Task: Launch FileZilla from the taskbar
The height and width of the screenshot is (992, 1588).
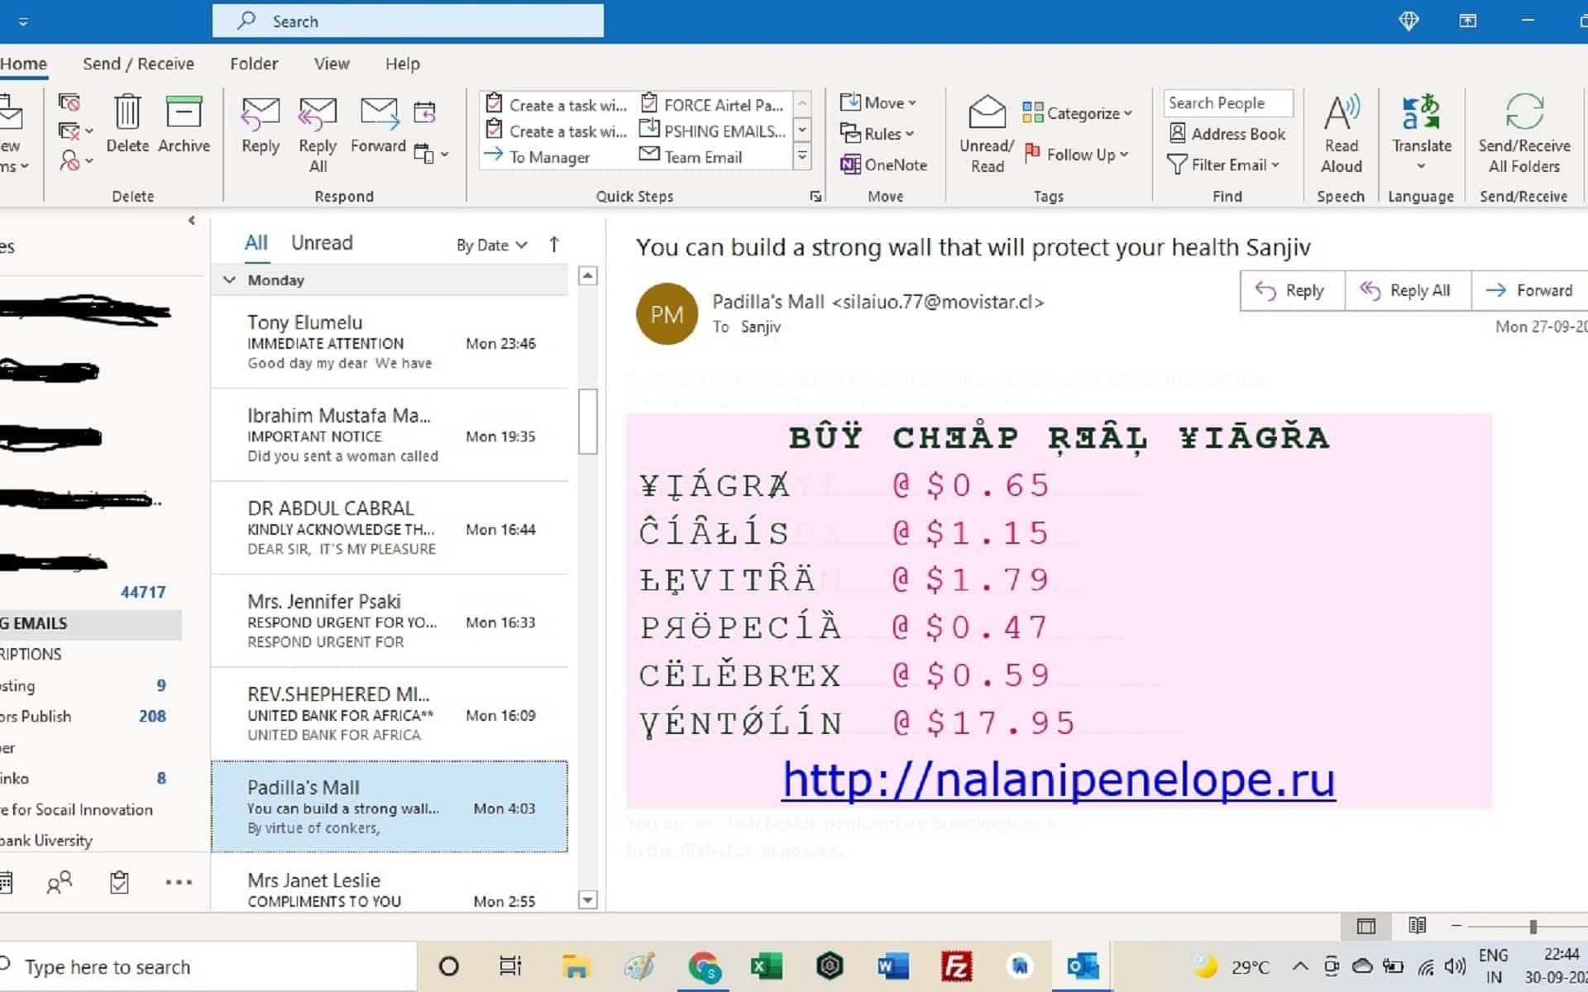Action: click(x=956, y=966)
